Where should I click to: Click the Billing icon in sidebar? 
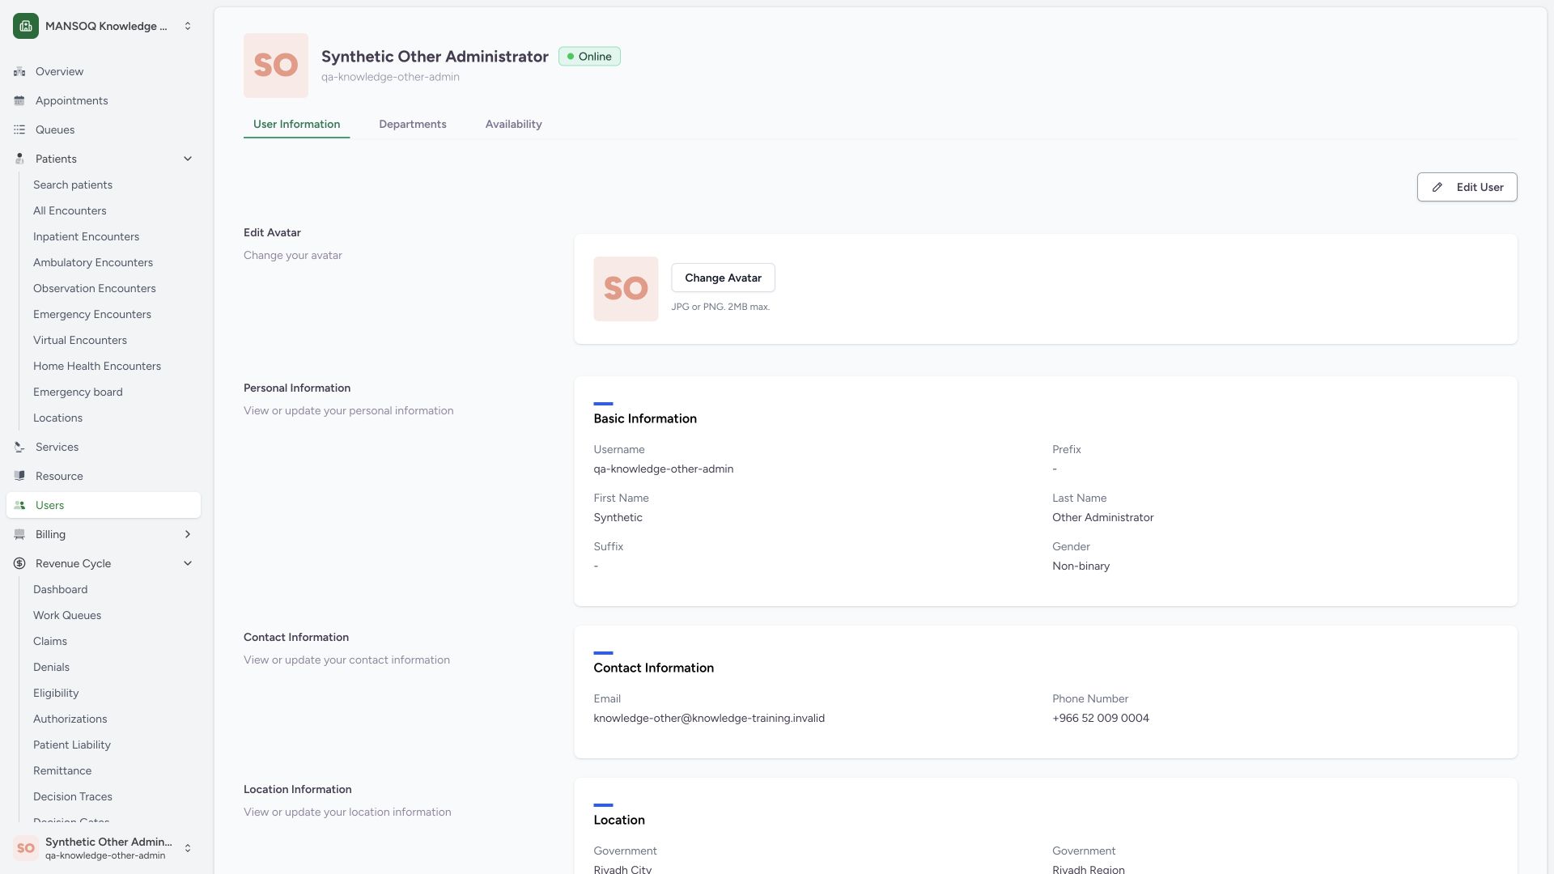19,534
